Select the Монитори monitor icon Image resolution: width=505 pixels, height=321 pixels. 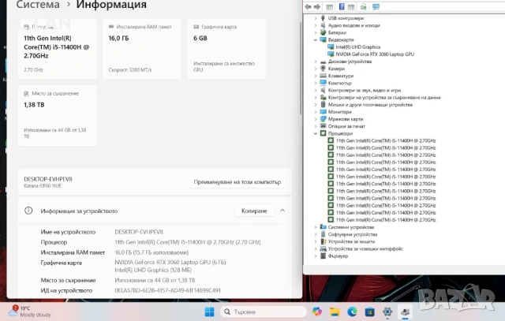coord(323,112)
